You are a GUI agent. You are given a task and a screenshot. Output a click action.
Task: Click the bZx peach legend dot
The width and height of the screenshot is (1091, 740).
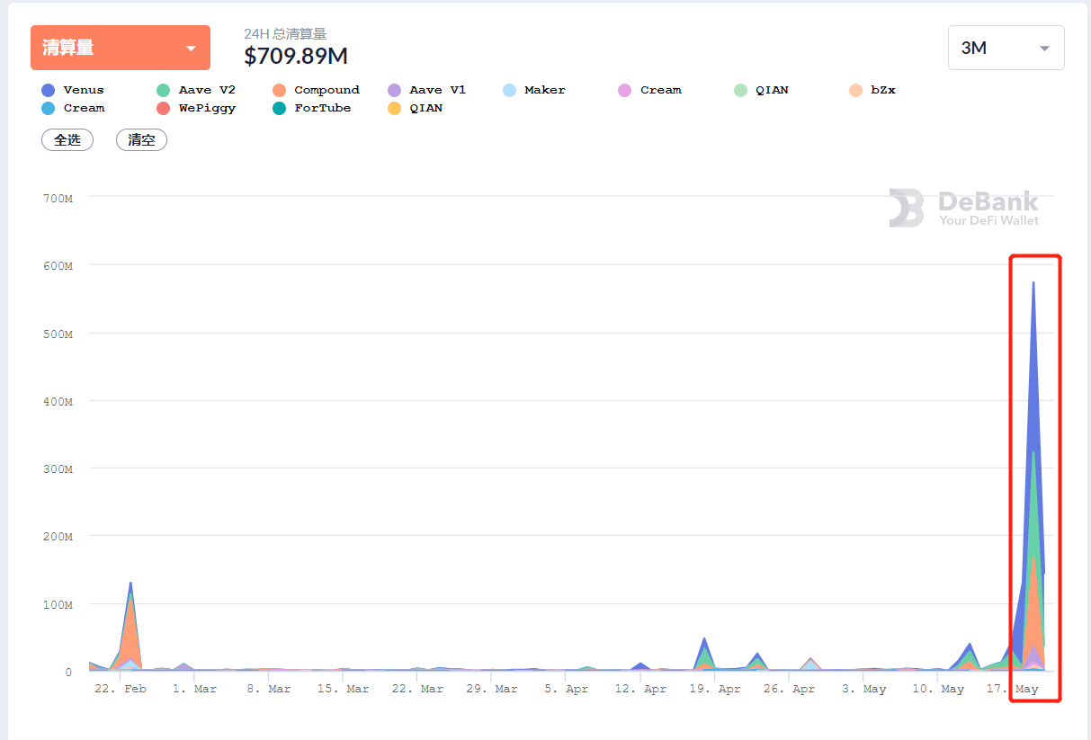pyautogui.click(x=855, y=90)
